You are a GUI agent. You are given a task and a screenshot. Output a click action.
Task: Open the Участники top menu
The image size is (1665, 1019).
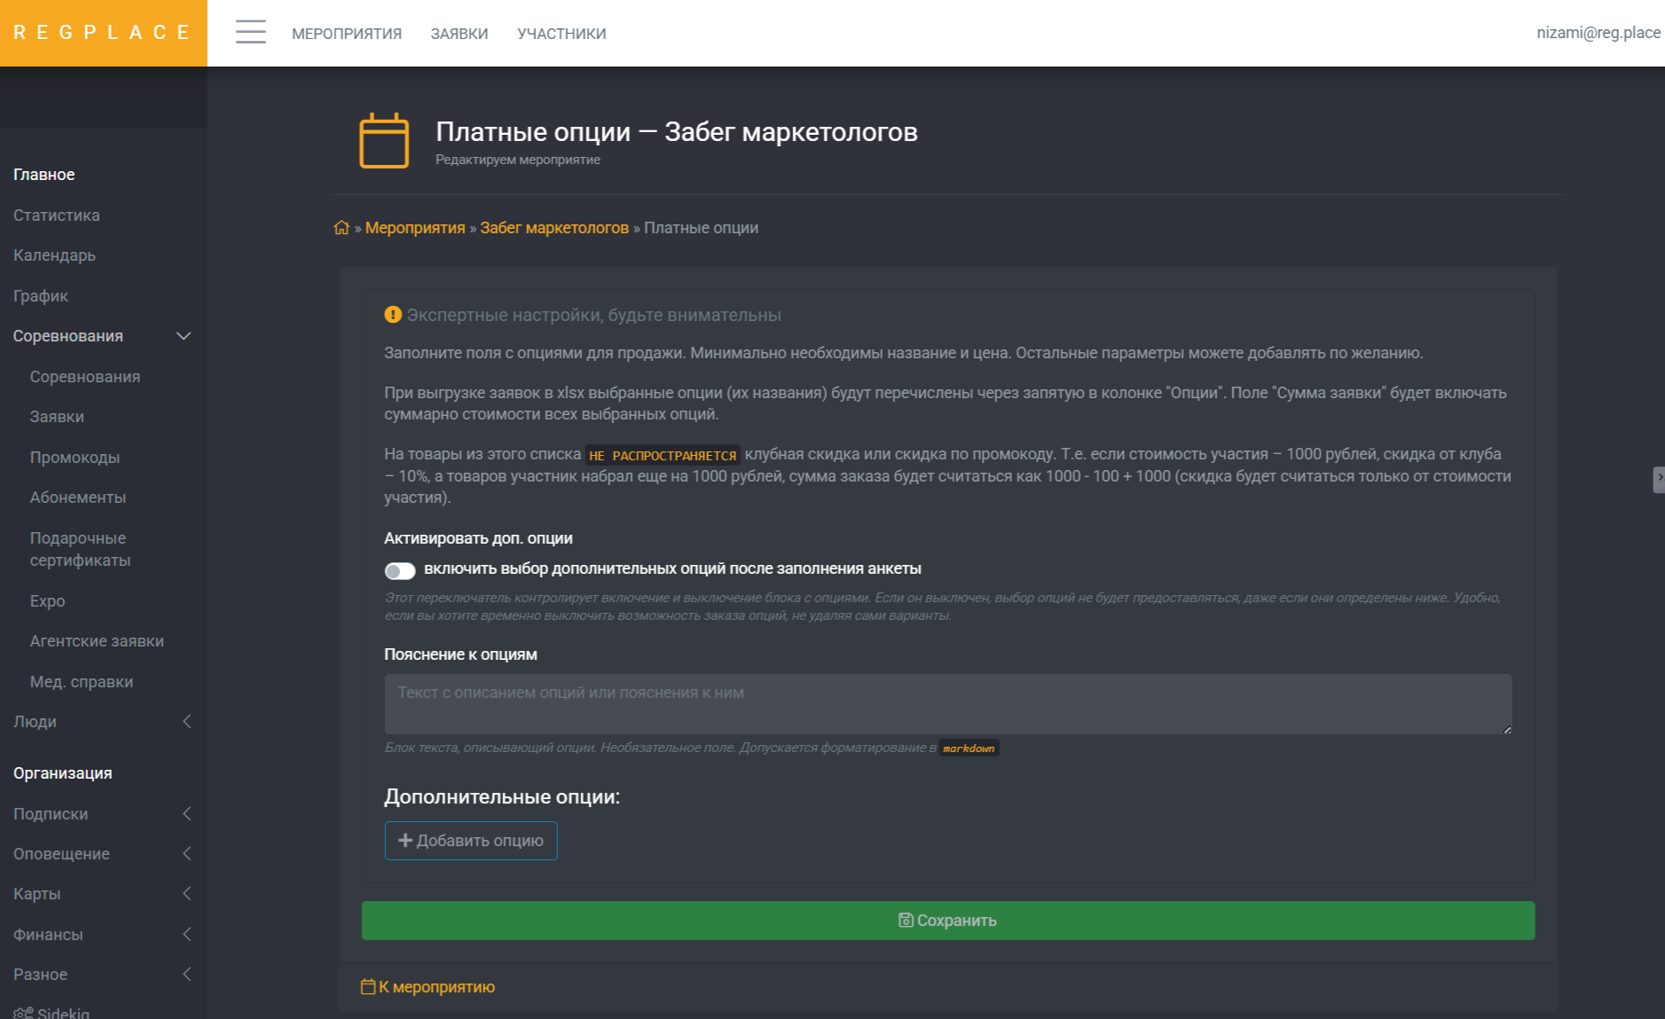tap(562, 34)
